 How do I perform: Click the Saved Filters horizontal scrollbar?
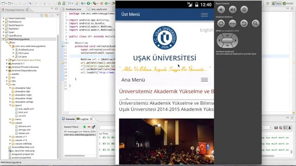(74, 156)
